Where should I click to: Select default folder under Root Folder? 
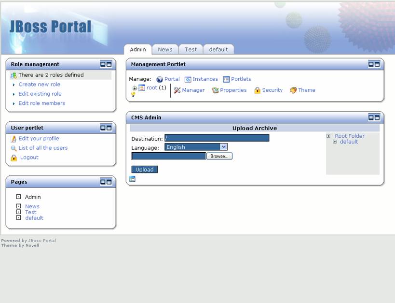coord(349,142)
